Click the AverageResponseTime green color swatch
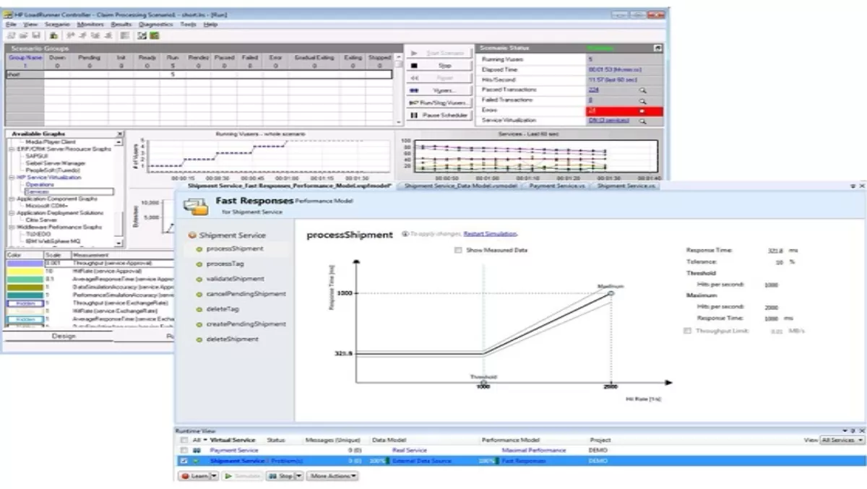Screen dimensions: 867x489 25,279
